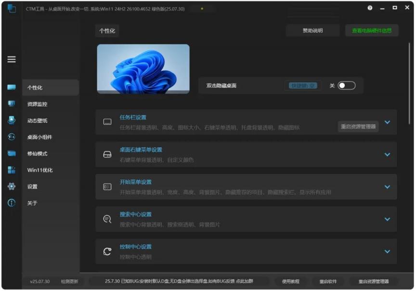
Task: Switch to the 动态壁纸 page
Action: click(x=38, y=120)
